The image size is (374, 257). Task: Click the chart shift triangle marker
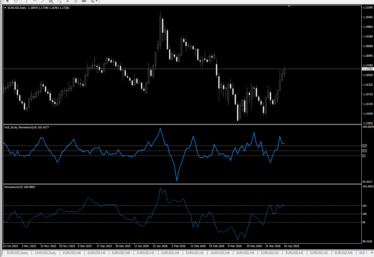pyautogui.click(x=289, y=6)
